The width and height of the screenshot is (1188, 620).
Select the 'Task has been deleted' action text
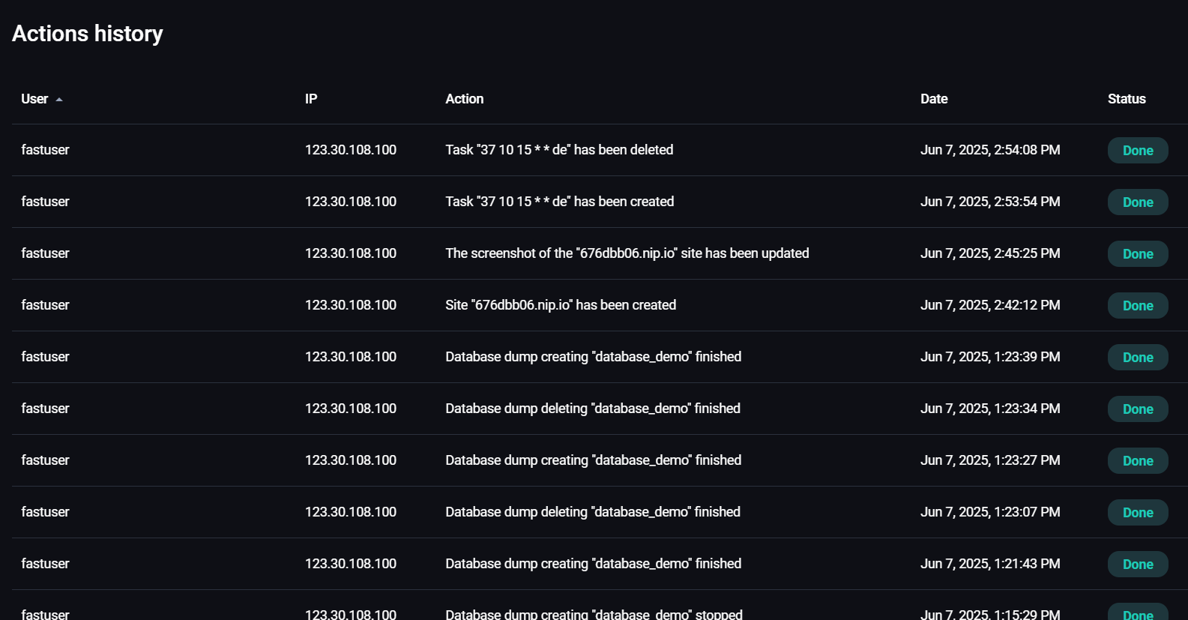(x=559, y=150)
